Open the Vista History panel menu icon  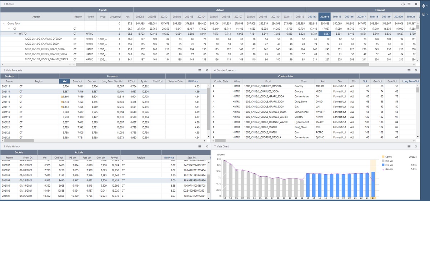(x=200, y=146)
